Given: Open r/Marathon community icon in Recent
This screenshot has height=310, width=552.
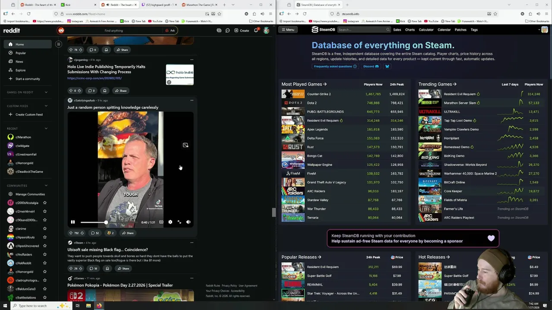Looking at the screenshot, I should click(10, 137).
